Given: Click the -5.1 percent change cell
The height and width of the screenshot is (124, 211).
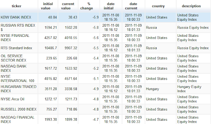Looking at the screenshot, I should tap(96, 79).
